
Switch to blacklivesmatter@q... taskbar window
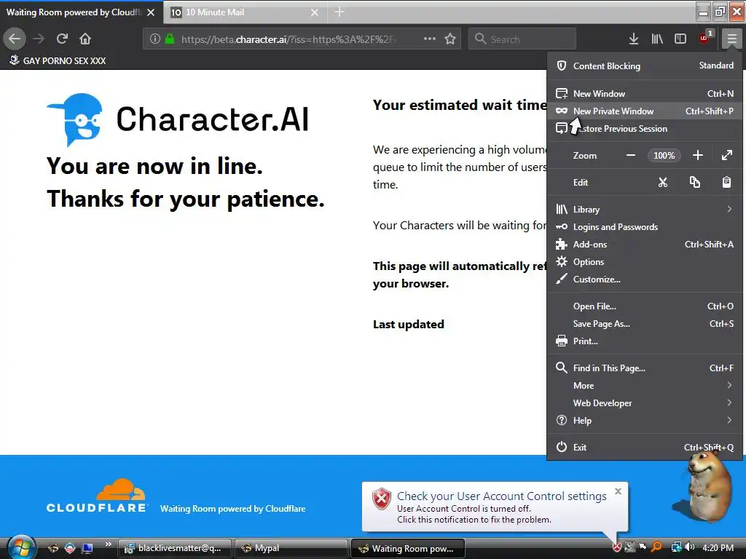pos(174,548)
